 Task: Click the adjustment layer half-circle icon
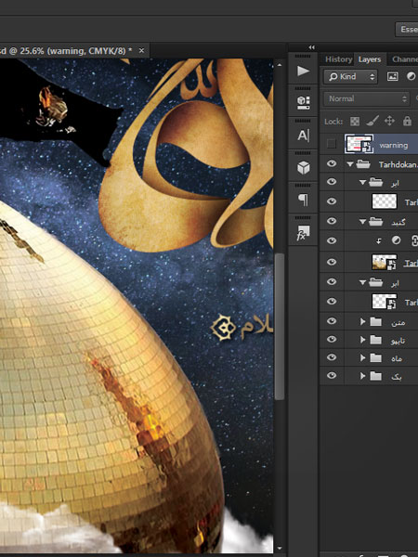(396, 240)
